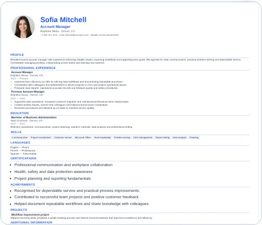Click 'Bachelor of Business Administration' degree title

(x=34, y=117)
